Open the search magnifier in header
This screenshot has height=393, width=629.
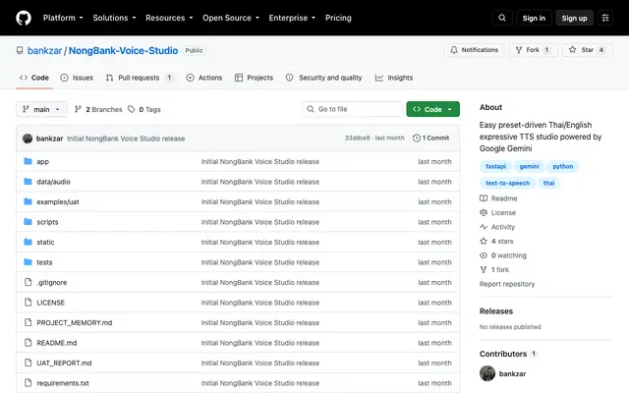coord(502,18)
